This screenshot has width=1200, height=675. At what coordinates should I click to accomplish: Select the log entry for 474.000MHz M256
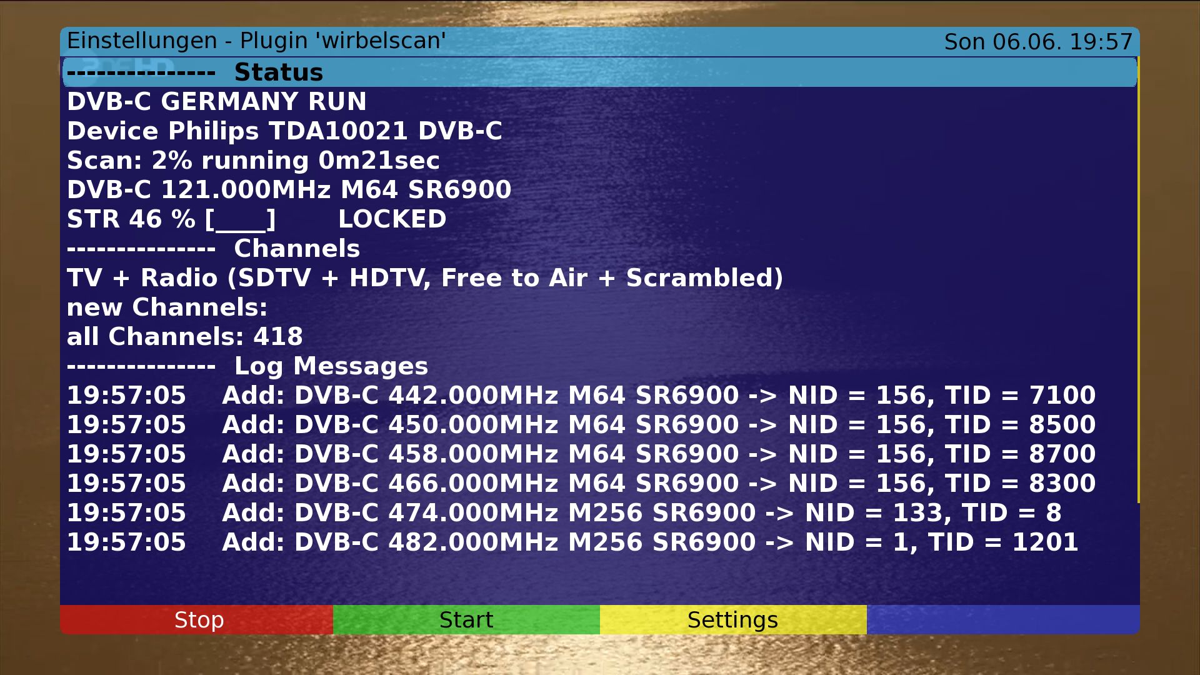564,513
